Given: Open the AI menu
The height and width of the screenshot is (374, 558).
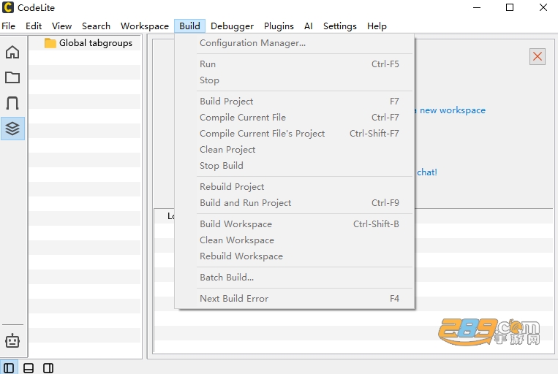Looking at the screenshot, I should click(308, 26).
